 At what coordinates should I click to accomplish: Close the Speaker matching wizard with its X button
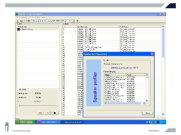[x=152, y=54]
